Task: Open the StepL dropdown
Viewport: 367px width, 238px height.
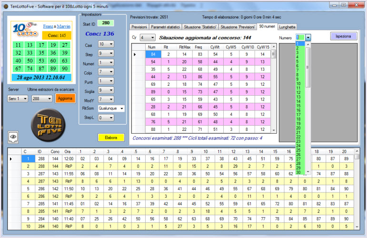Action: [x=106, y=118]
